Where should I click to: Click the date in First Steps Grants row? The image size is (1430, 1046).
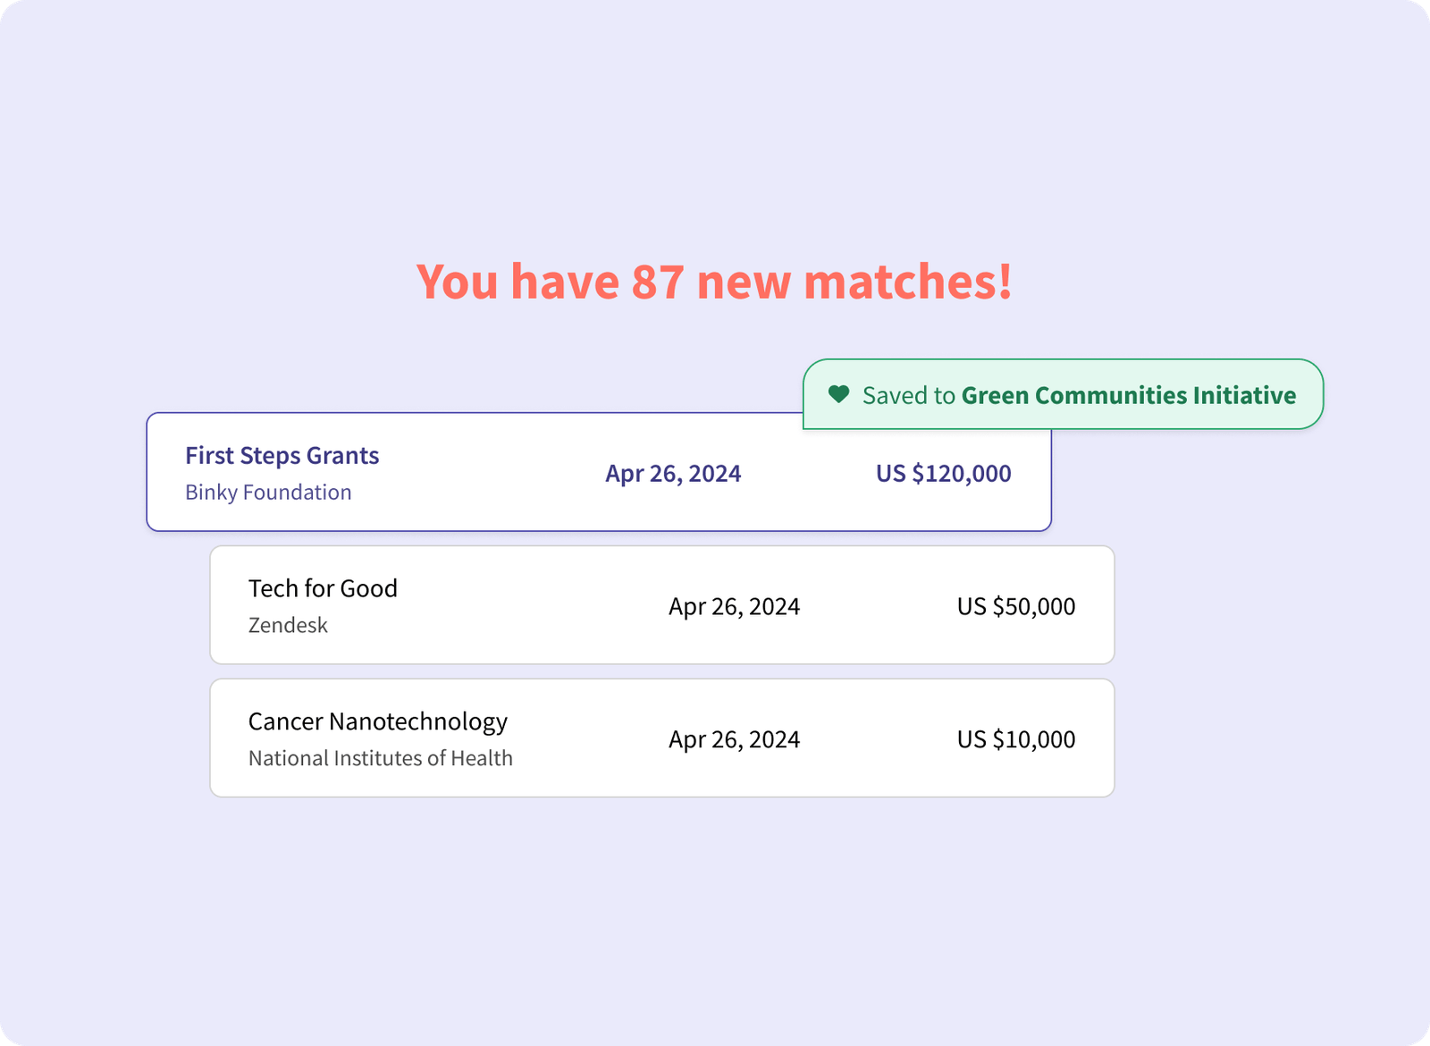(673, 473)
